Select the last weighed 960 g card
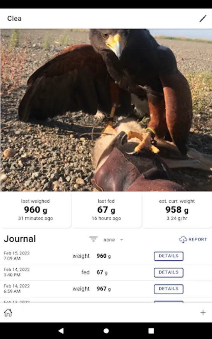Viewport: 212px width, 339px height. coord(35,210)
